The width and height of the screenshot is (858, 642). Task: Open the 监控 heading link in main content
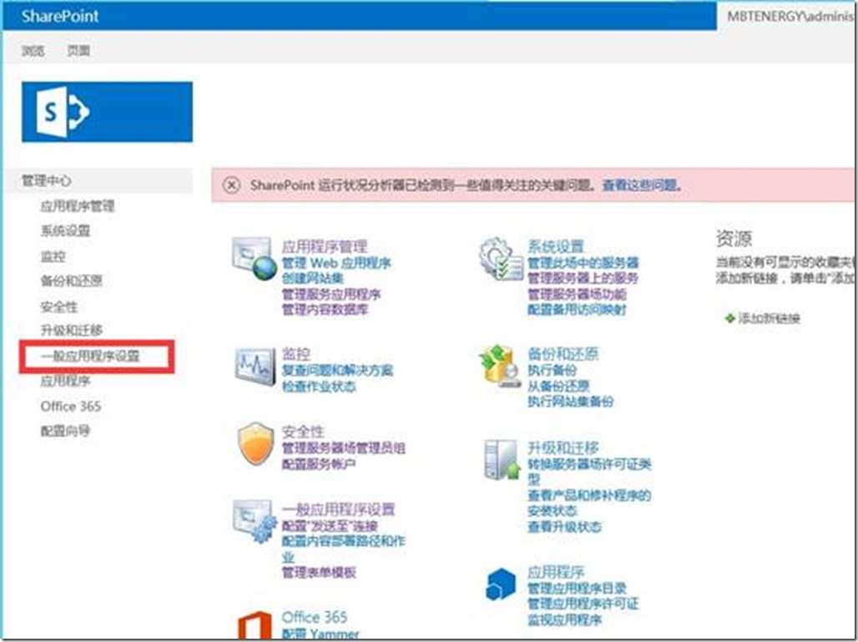point(296,354)
